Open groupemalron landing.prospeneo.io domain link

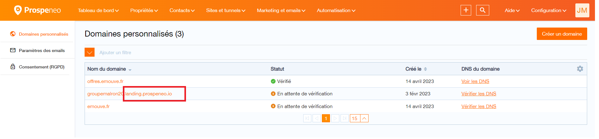129,93
